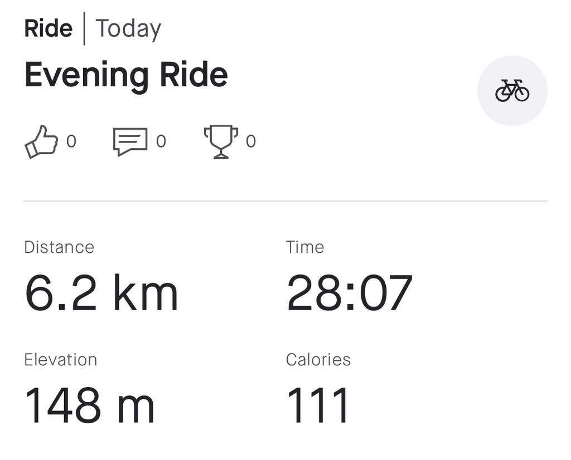The image size is (571, 460).
Task: Click the "Calories" stat label
Action: 318,360
